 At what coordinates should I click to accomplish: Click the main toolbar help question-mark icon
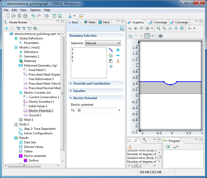point(54,16)
